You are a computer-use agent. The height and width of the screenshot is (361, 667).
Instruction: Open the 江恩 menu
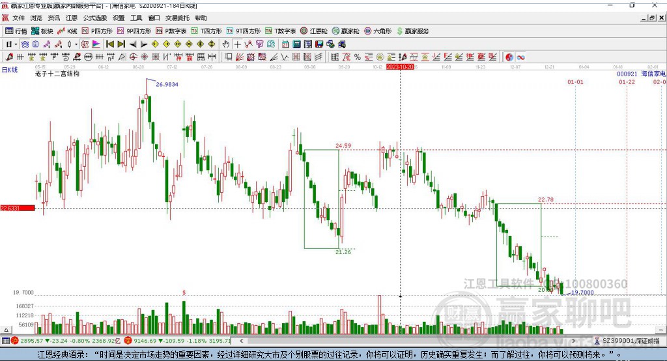click(x=72, y=18)
